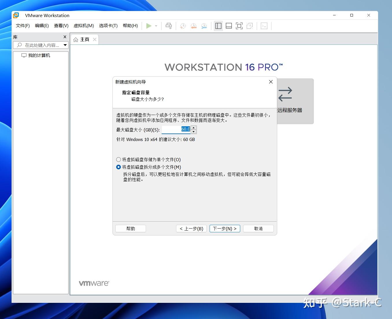Click the 下一步(N) button
The image size is (392, 319).
pyautogui.click(x=225, y=228)
